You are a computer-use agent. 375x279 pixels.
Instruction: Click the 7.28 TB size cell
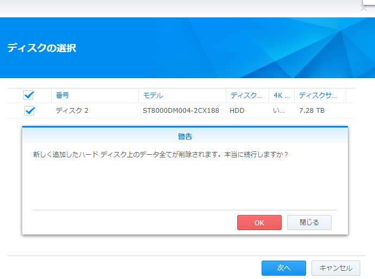(x=312, y=111)
